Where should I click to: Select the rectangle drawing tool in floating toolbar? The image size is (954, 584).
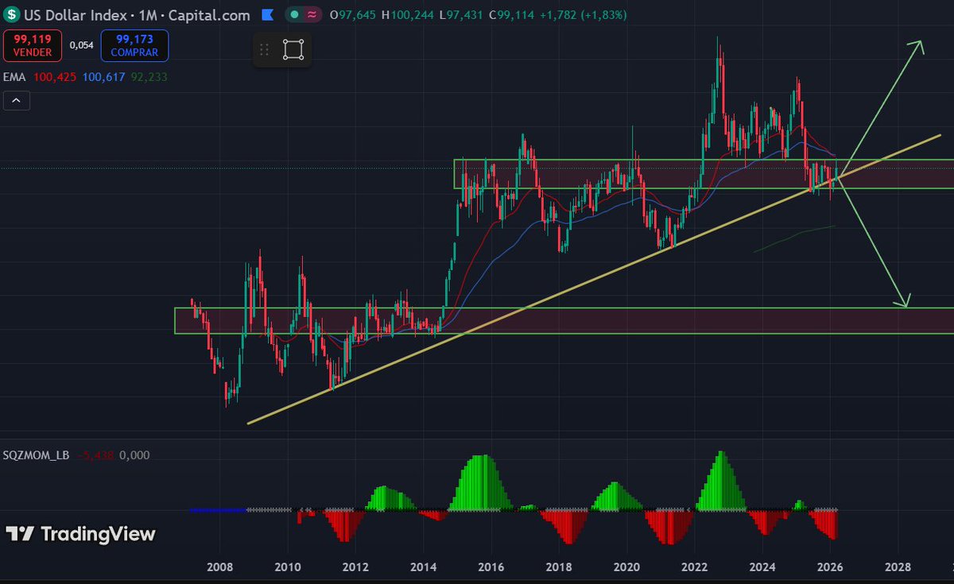tap(293, 50)
